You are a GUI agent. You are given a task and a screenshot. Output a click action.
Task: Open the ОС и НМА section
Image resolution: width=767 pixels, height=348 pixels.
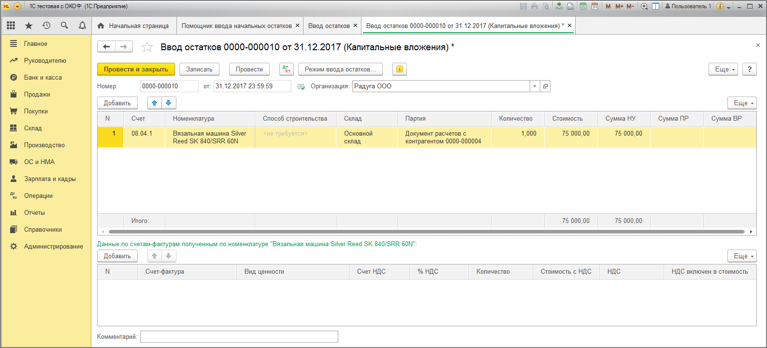39,162
